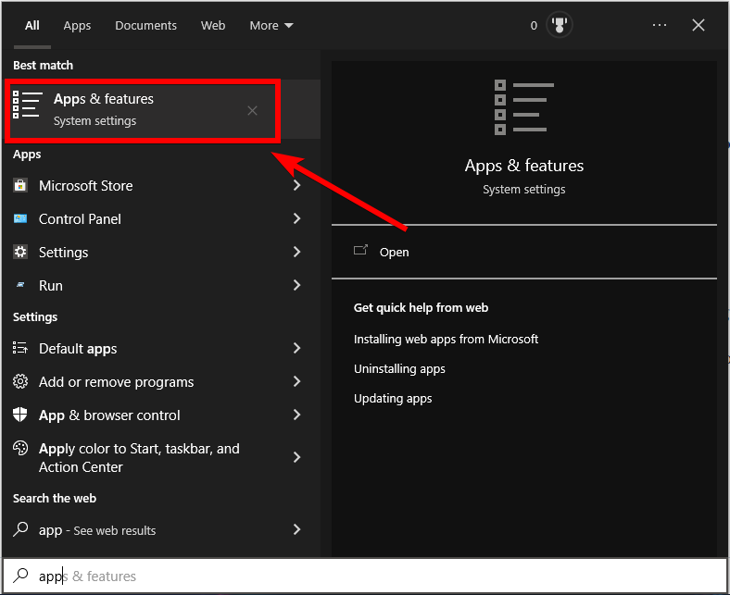Click the Apply color palette icon
The image size is (730, 595).
(20, 448)
